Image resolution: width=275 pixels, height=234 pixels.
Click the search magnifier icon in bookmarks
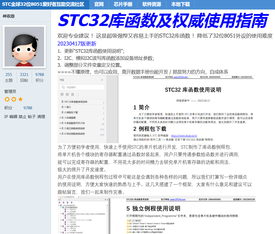(x=63, y=87)
